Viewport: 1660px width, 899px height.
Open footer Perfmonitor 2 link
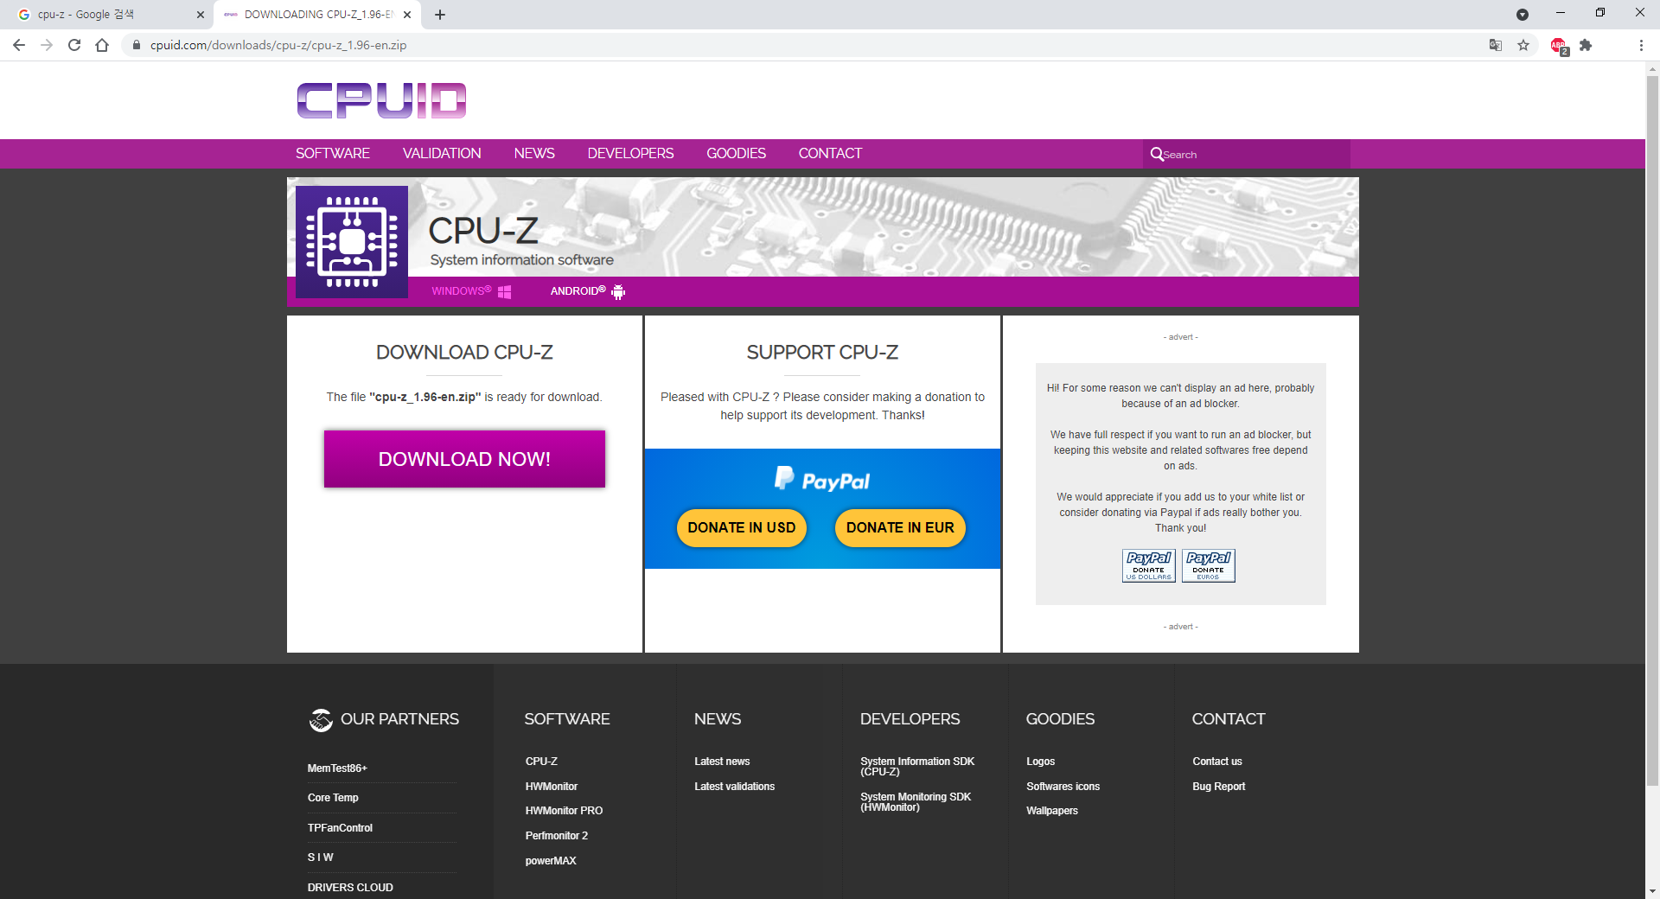557,836
